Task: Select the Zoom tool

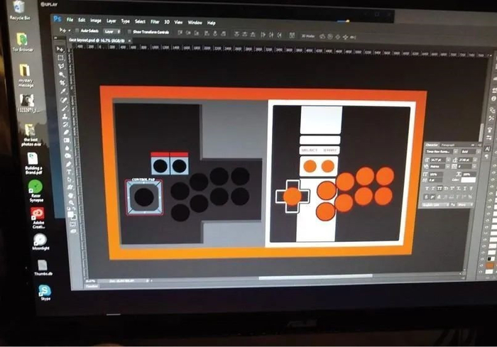Action: (x=71, y=202)
